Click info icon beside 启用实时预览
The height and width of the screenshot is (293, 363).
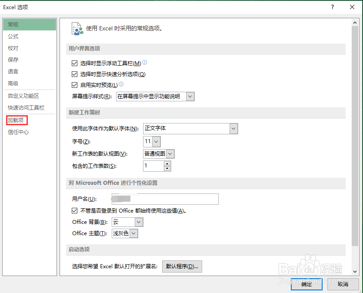(x=121, y=84)
